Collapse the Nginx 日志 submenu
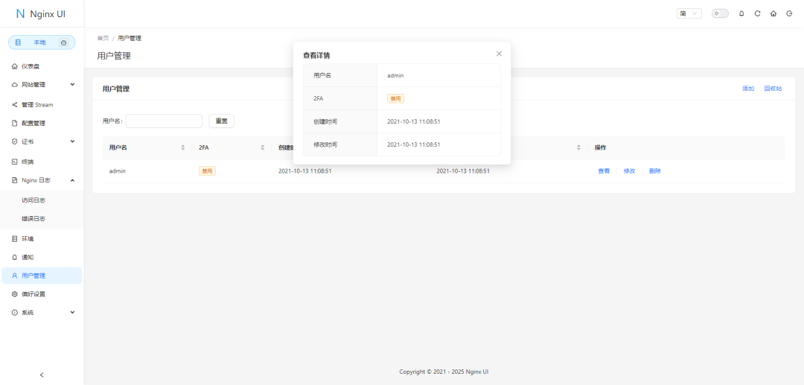 tap(72, 180)
